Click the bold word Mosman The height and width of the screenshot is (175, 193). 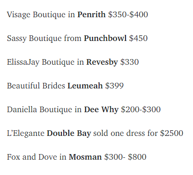click(x=85, y=157)
